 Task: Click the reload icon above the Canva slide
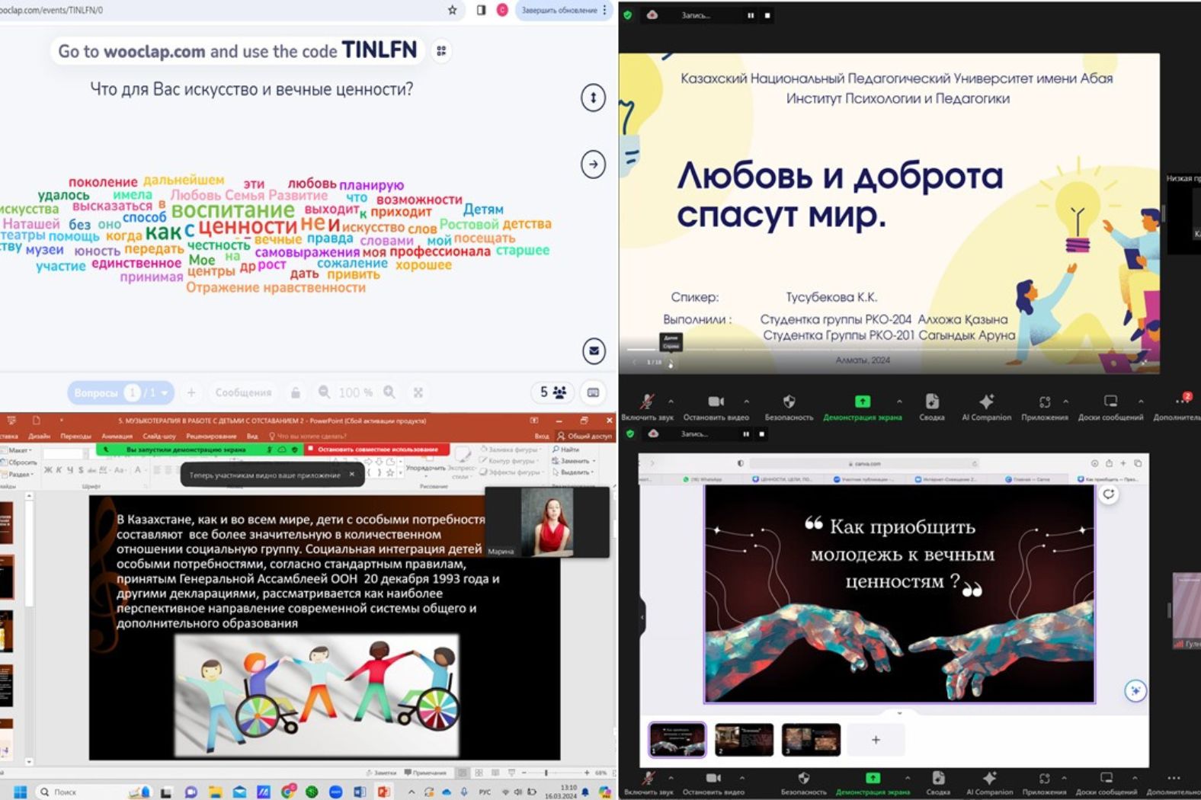1108,494
